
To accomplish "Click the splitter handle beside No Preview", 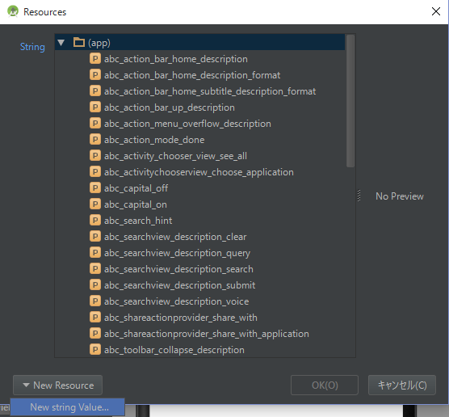I will pyautogui.click(x=359, y=196).
